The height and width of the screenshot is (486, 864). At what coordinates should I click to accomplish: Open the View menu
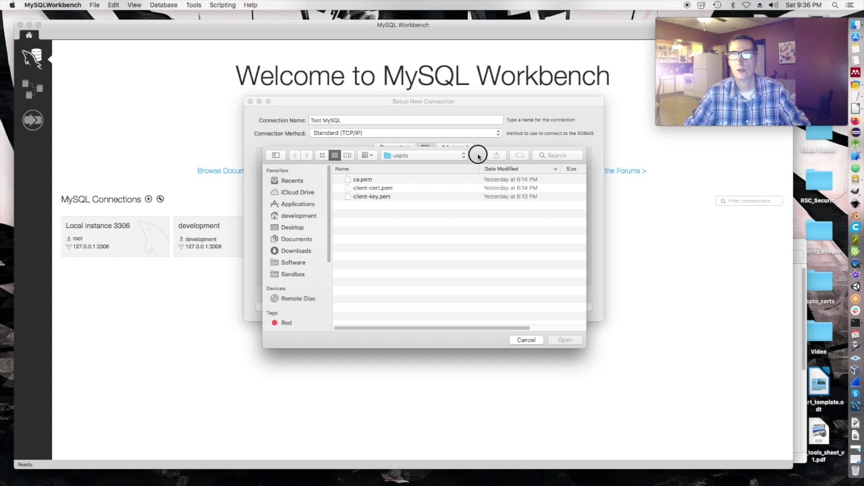134,5
